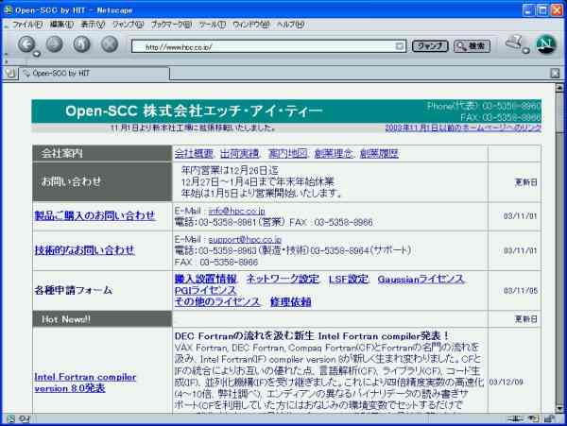Click the Print toolbar icon
The image size is (567, 426).
(516, 43)
